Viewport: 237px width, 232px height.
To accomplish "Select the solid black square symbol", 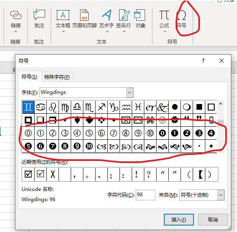I will (199, 107).
